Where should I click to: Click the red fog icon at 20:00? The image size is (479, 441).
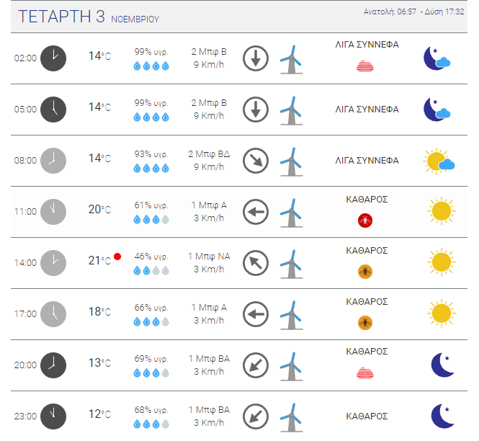point(364,373)
